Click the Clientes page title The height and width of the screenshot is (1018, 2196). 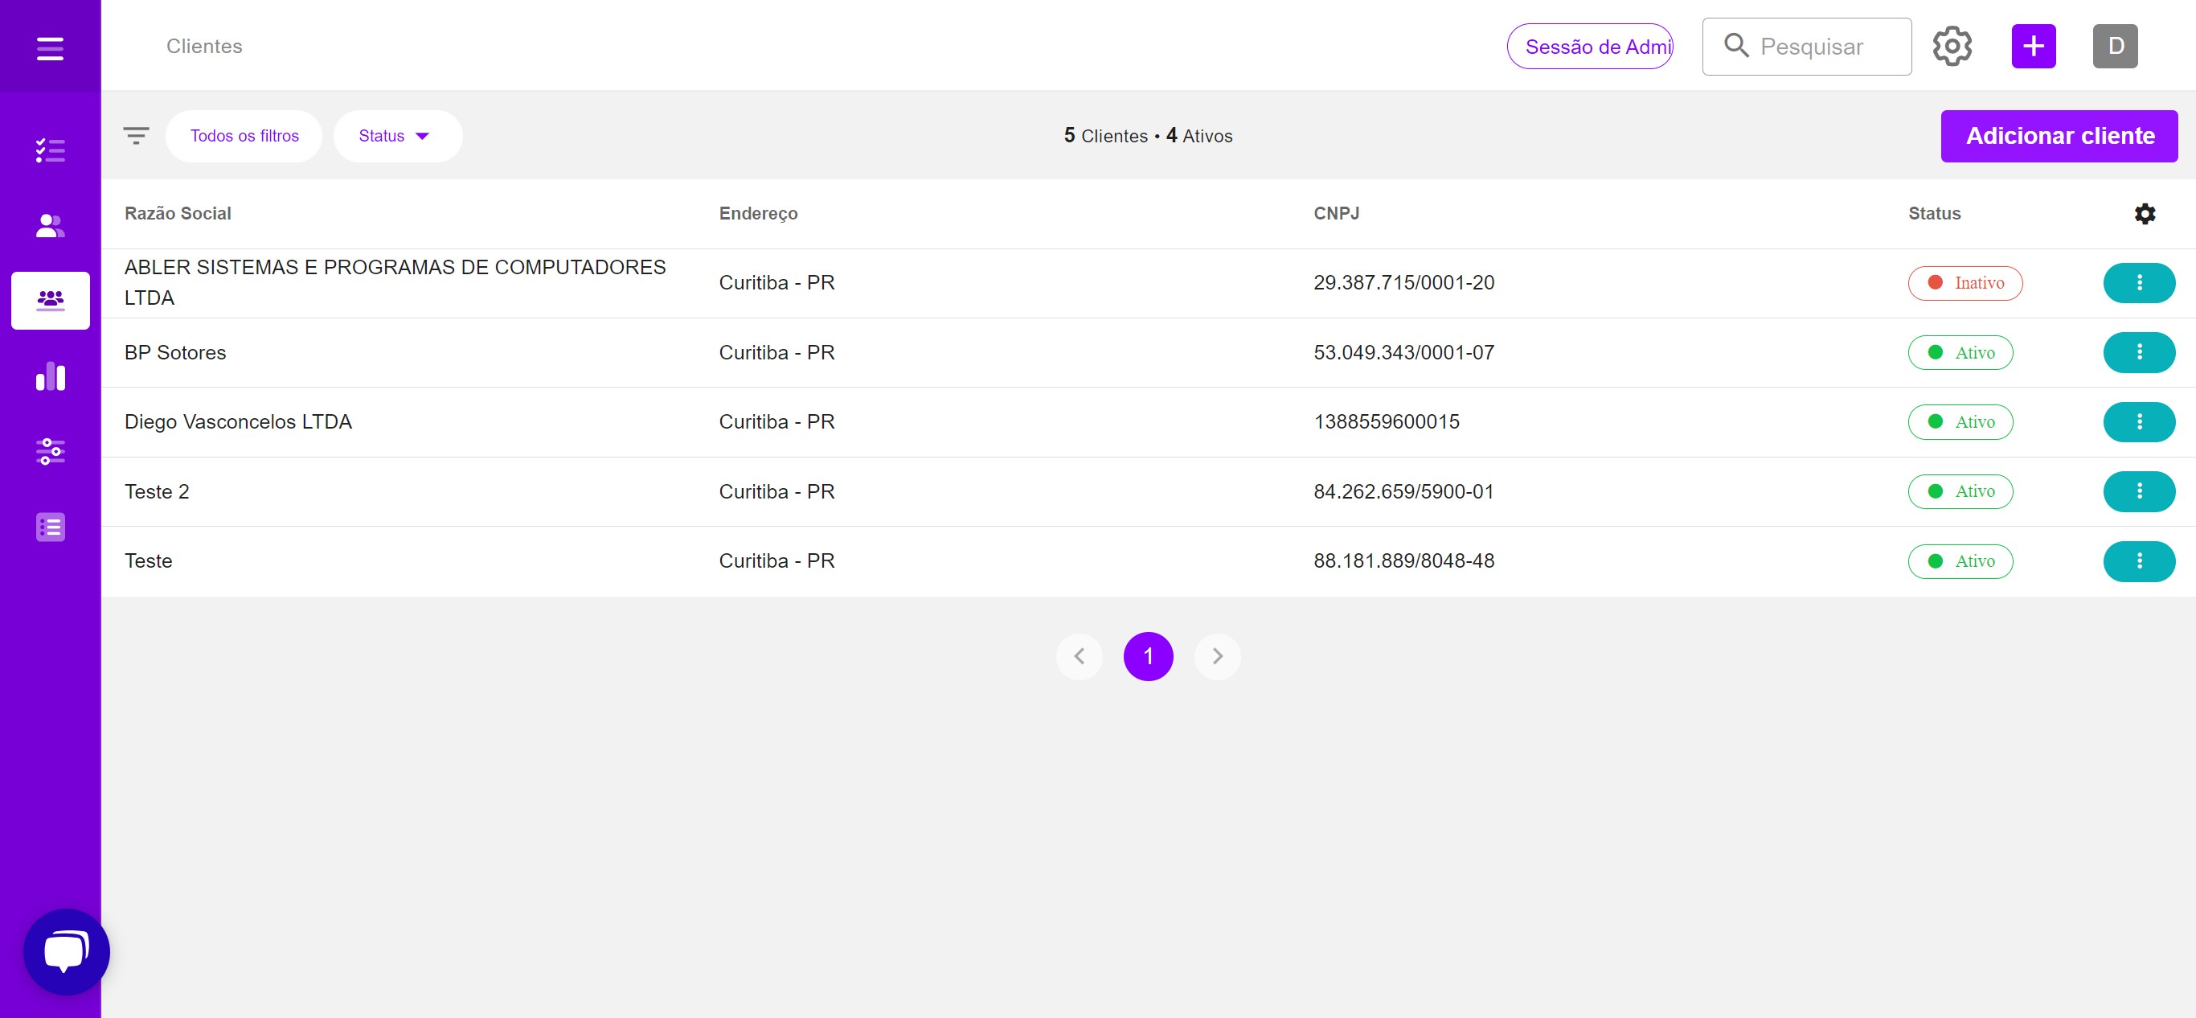(203, 46)
